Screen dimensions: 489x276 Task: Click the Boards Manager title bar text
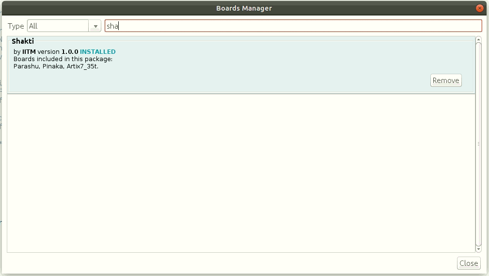click(x=244, y=8)
